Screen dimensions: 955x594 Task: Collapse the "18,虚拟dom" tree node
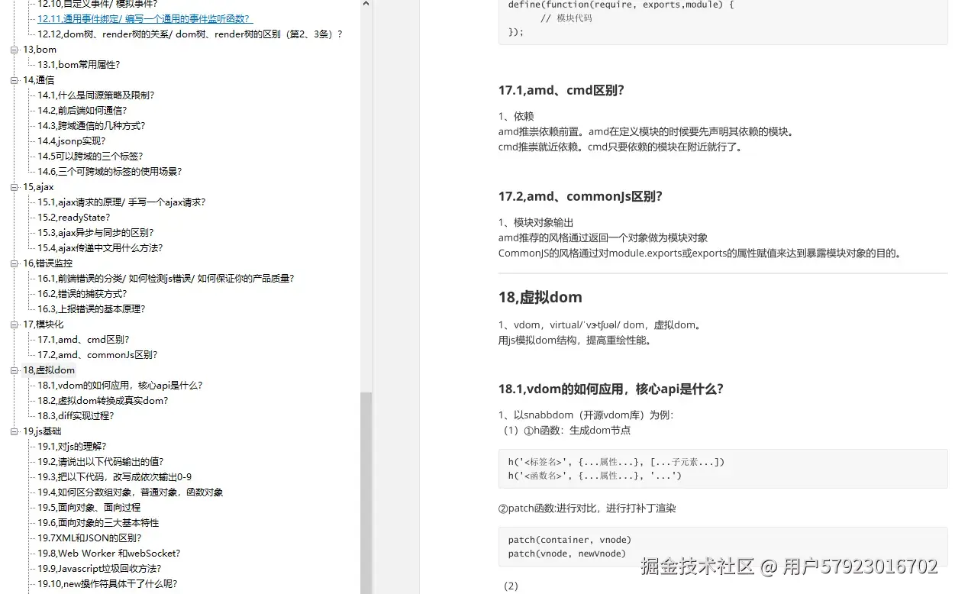pos(14,370)
